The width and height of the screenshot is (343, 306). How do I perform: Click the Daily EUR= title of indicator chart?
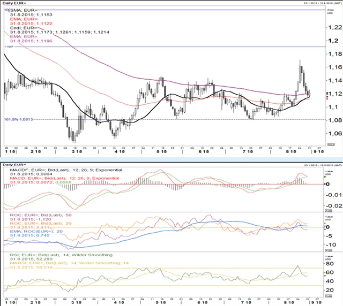15,164
